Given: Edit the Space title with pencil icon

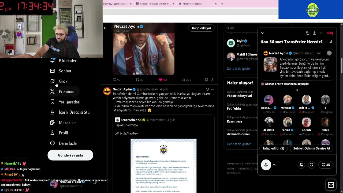Looking at the screenshot, I should (331, 42).
